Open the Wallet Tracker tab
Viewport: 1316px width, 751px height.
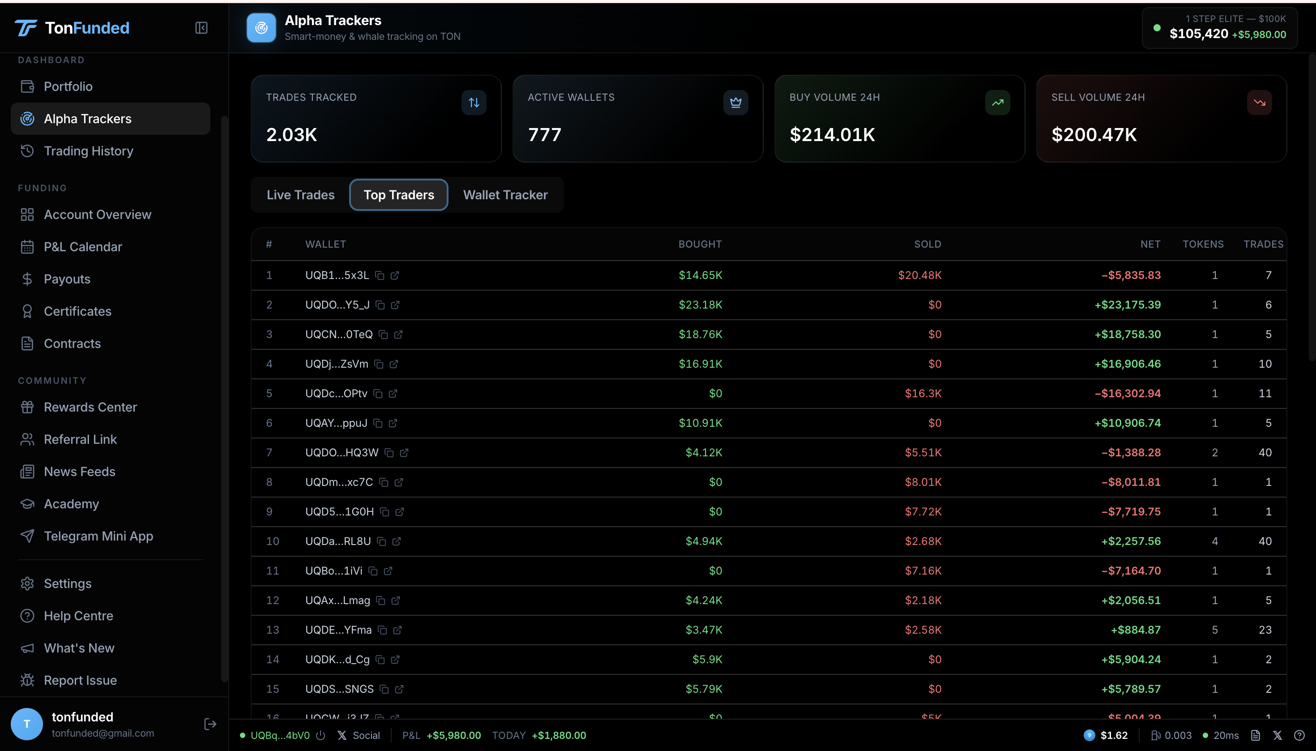tap(505, 195)
